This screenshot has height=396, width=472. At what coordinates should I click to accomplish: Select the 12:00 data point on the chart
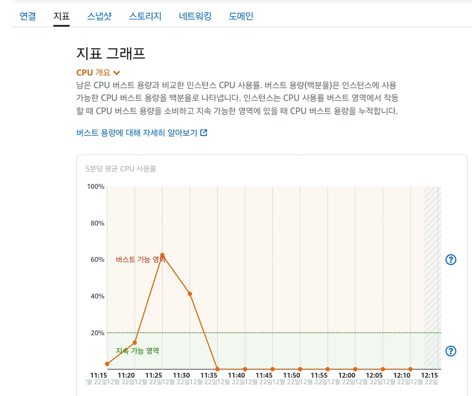coord(355,369)
